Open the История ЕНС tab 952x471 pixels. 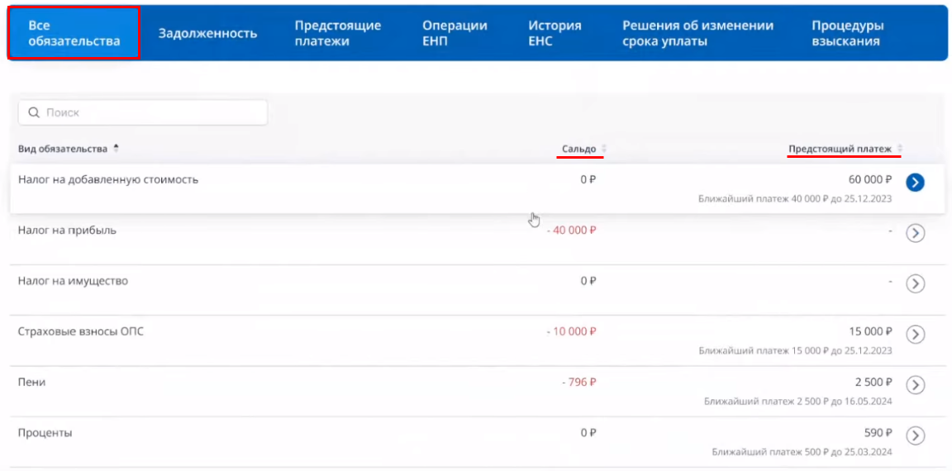pyautogui.click(x=555, y=33)
